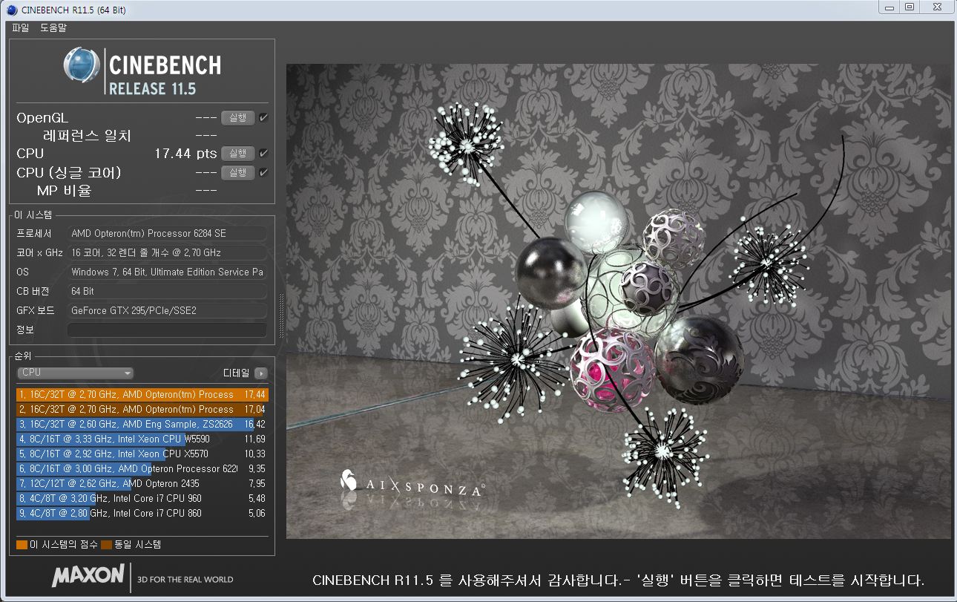This screenshot has height=602, width=957.
Task: Open the 파일 menu
Action: click(21, 27)
